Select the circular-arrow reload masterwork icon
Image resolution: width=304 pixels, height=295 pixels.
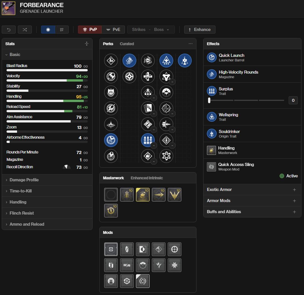(x=111, y=211)
